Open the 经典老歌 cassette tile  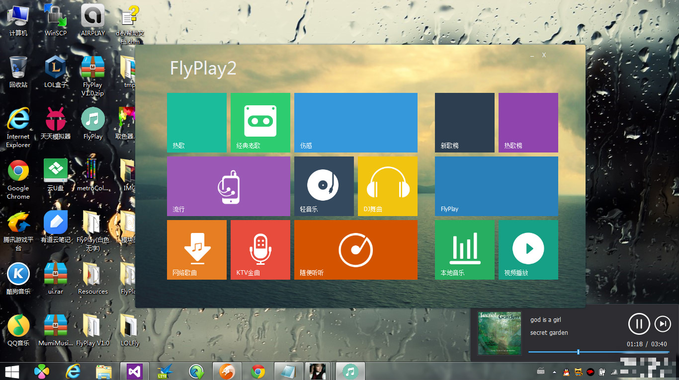[x=260, y=123]
